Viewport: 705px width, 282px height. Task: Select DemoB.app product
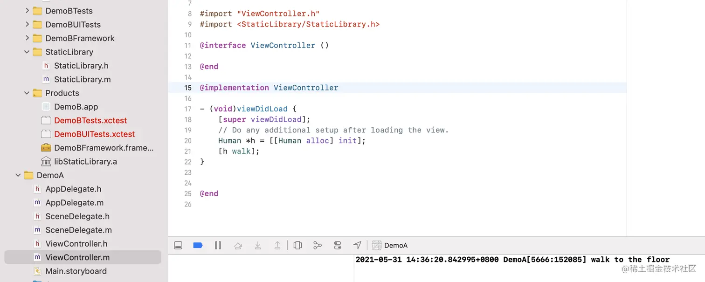[76, 107]
